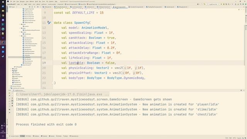
Task: Click 'GameScreen gets shown' console line
Action: tap(94, 100)
